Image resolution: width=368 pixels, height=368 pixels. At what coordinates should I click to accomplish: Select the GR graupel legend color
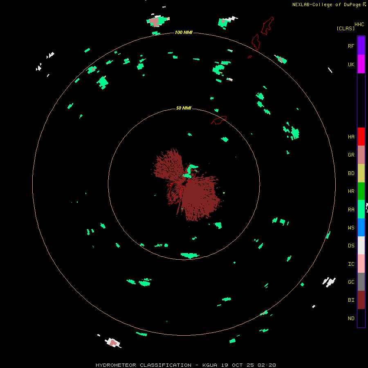coord(361,155)
